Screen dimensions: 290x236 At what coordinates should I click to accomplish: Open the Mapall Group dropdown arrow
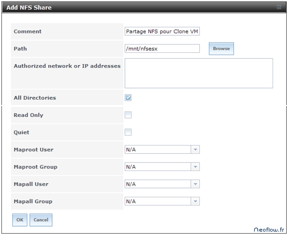pos(196,201)
